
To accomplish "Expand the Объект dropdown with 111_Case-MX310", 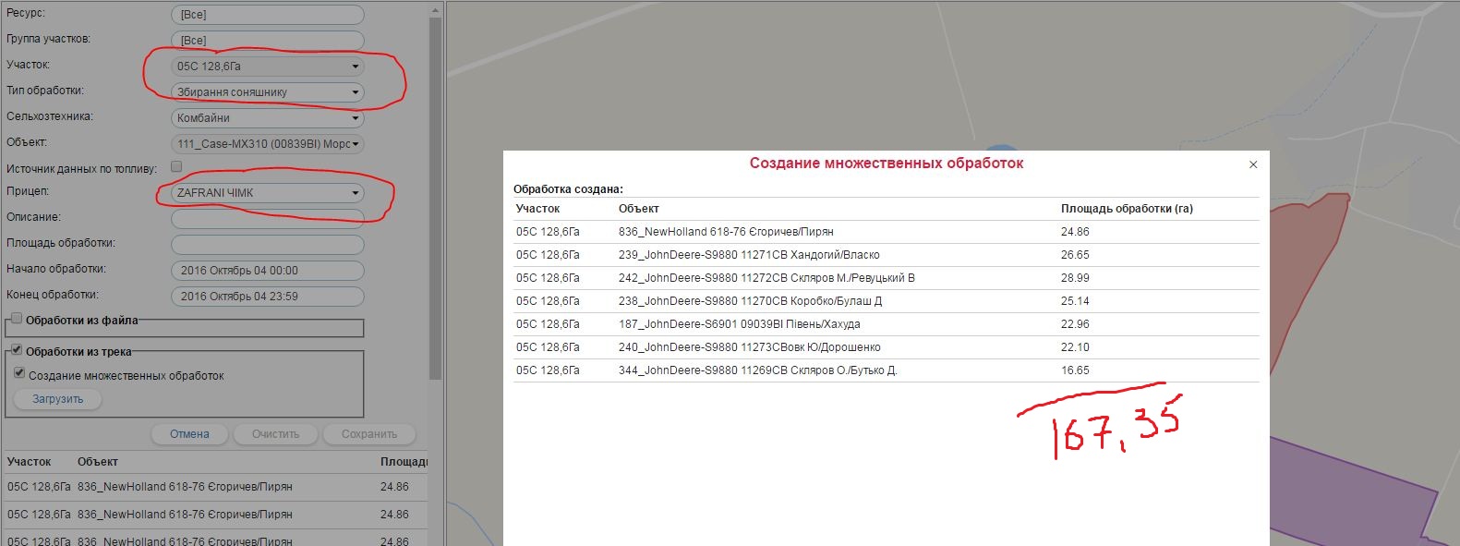I will pos(267,144).
